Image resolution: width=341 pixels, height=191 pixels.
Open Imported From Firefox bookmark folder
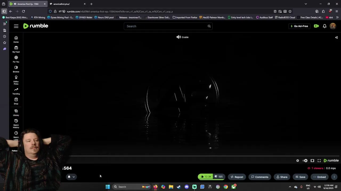[x=185, y=18]
